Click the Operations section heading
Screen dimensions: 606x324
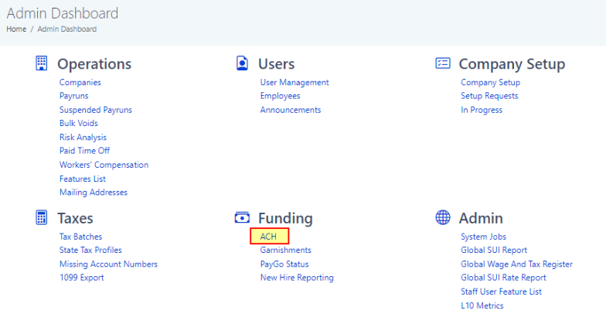click(x=94, y=63)
